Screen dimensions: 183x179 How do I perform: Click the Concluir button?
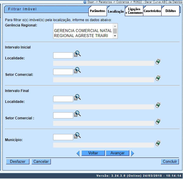point(170,161)
